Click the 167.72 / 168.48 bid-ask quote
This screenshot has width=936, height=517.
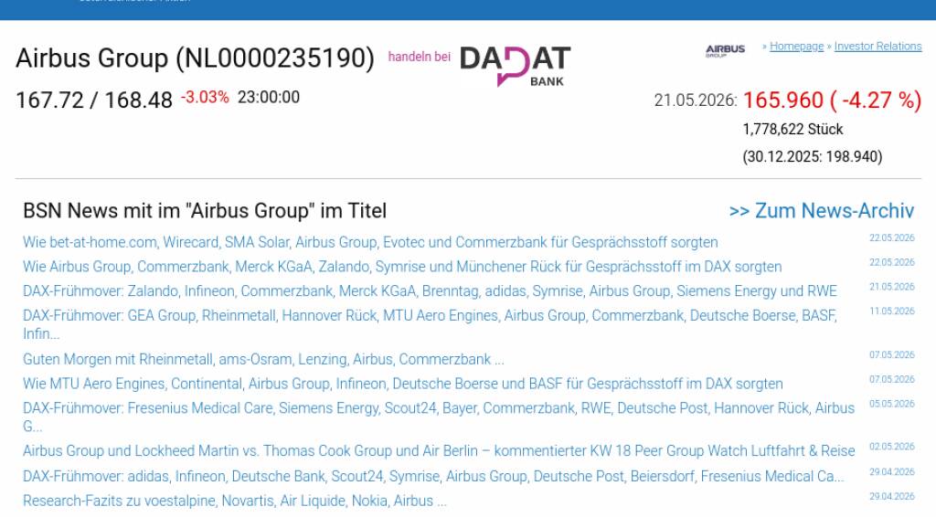click(x=94, y=100)
